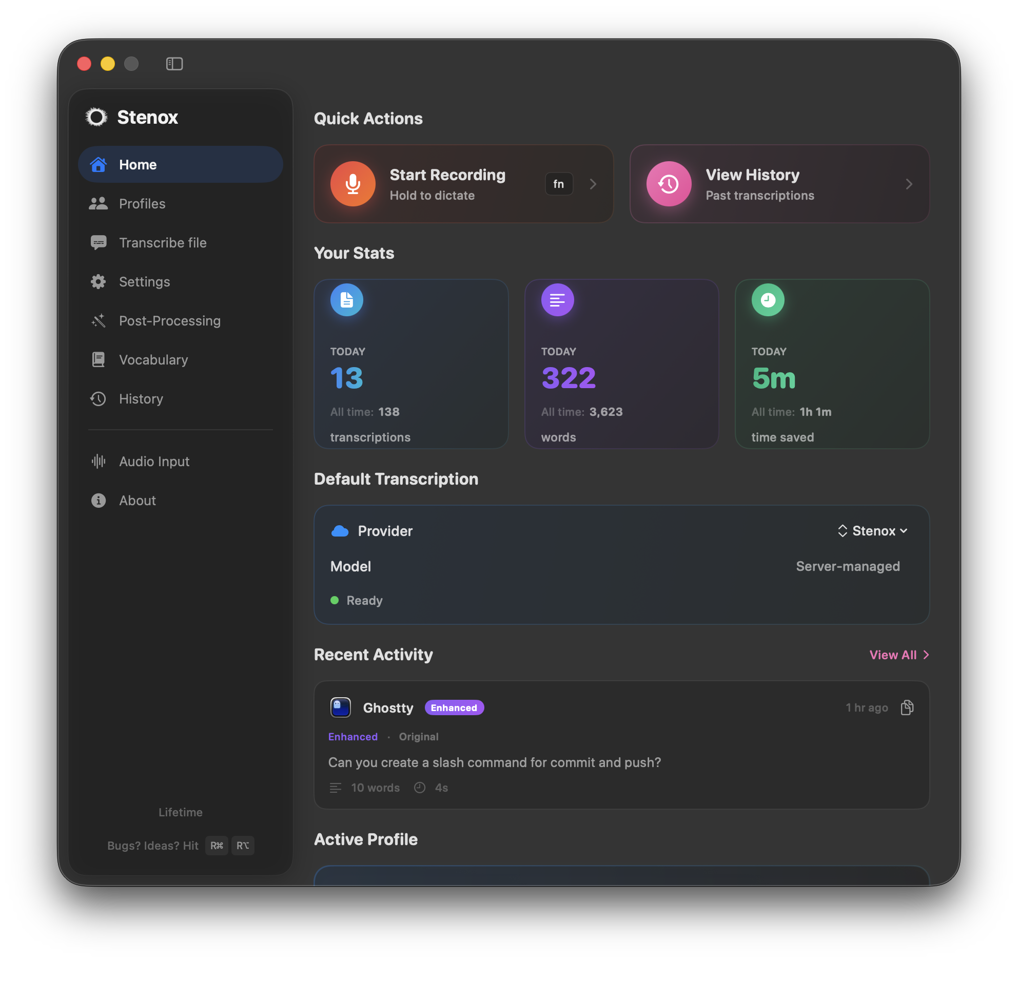The width and height of the screenshot is (1018, 995).
Task: Go to Vocabulary in the sidebar
Action: (x=153, y=360)
